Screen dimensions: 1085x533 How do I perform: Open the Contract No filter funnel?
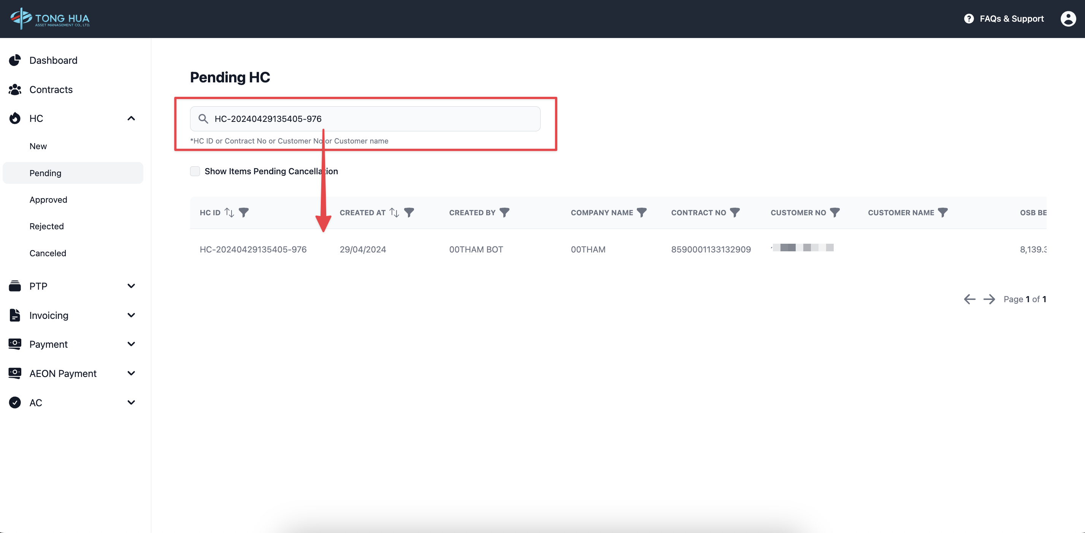pyautogui.click(x=734, y=213)
